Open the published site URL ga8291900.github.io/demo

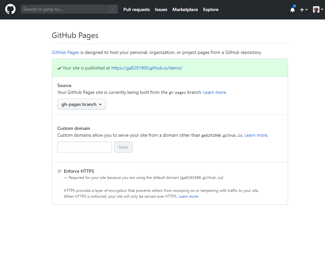coord(147,68)
